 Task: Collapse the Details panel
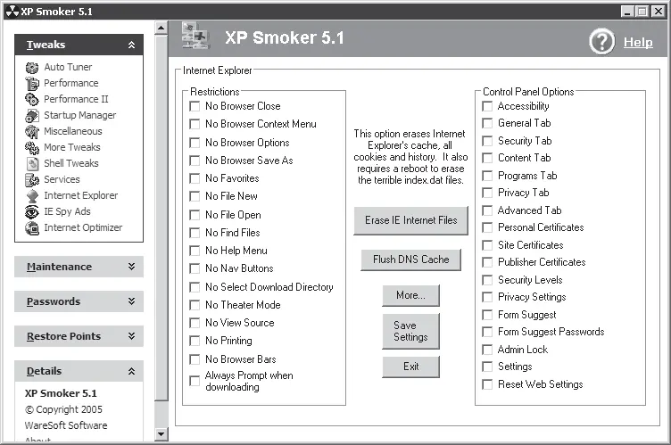(x=131, y=371)
